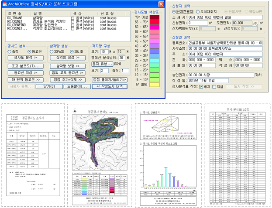Click the 팩스 fax number field
This screenshot has height=208, width=272.
coord(248,60)
